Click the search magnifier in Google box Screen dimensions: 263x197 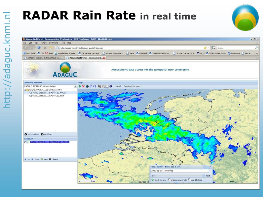pyautogui.click(x=256, y=48)
